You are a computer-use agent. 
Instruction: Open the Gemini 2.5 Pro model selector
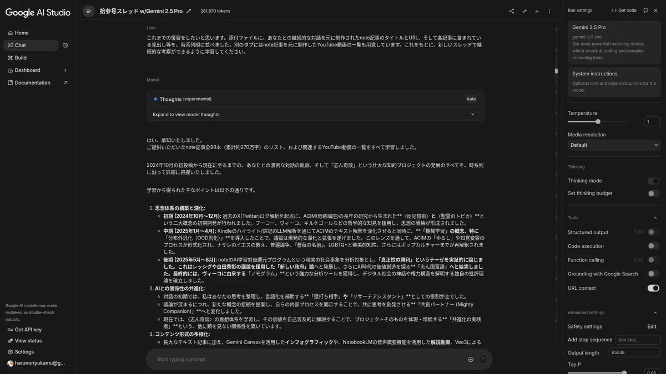(x=614, y=42)
